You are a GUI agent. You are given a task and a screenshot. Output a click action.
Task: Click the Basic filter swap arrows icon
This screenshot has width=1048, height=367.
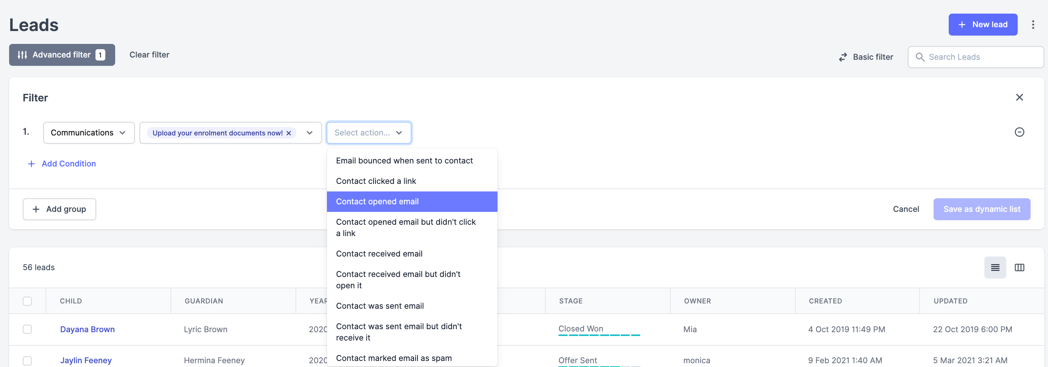coord(843,57)
